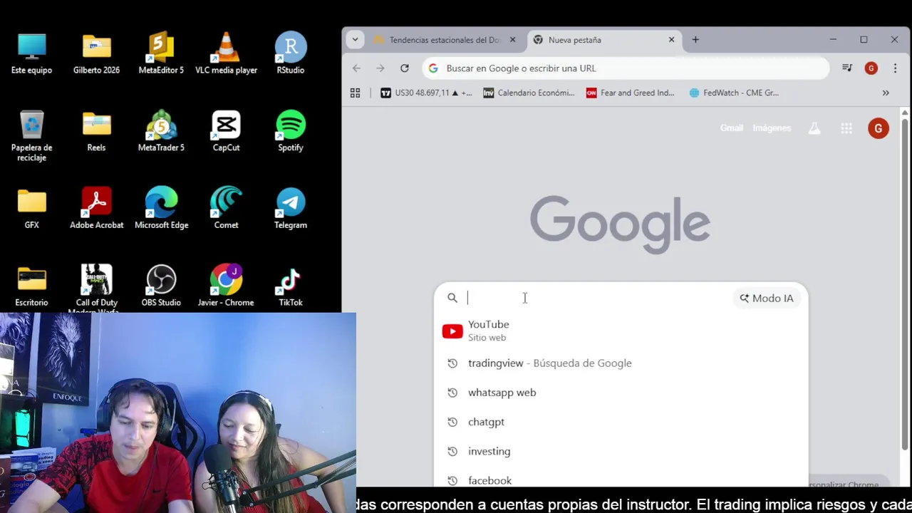Open bookmarks tab groups grid icon
This screenshot has width=912, height=513.
pos(355,93)
